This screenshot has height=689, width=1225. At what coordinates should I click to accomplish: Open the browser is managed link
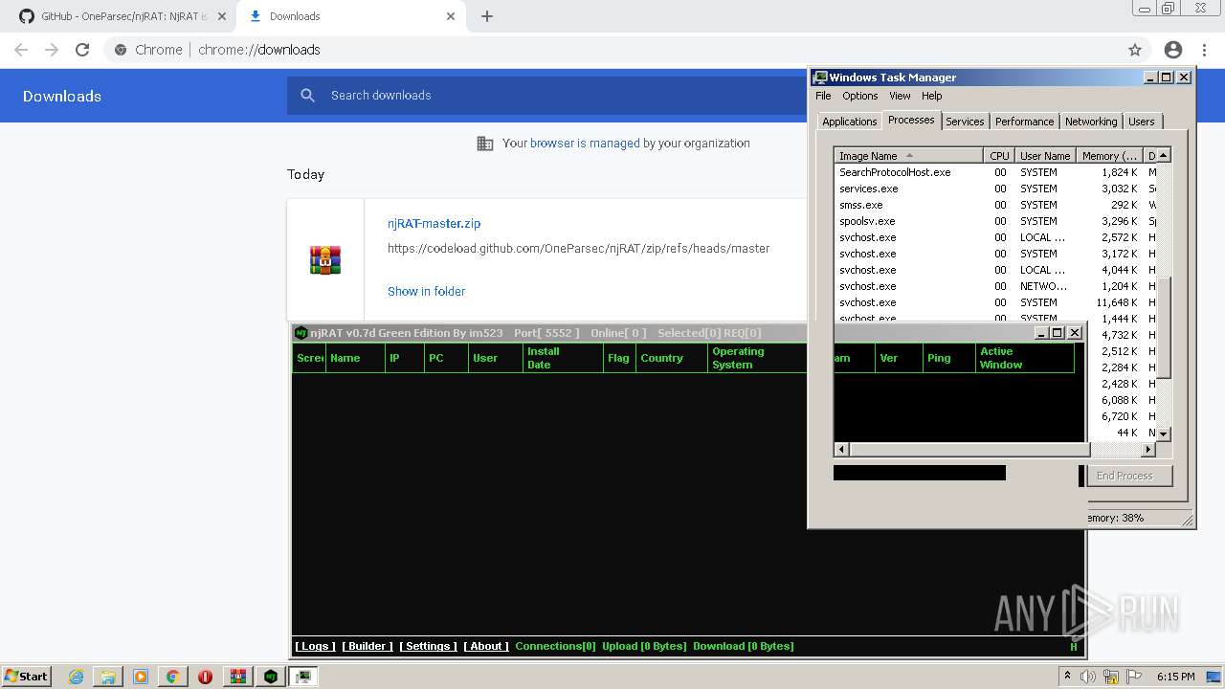tap(585, 144)
